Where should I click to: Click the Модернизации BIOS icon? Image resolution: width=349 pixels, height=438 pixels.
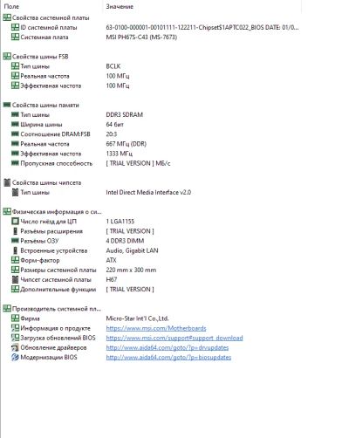(15, 357)
